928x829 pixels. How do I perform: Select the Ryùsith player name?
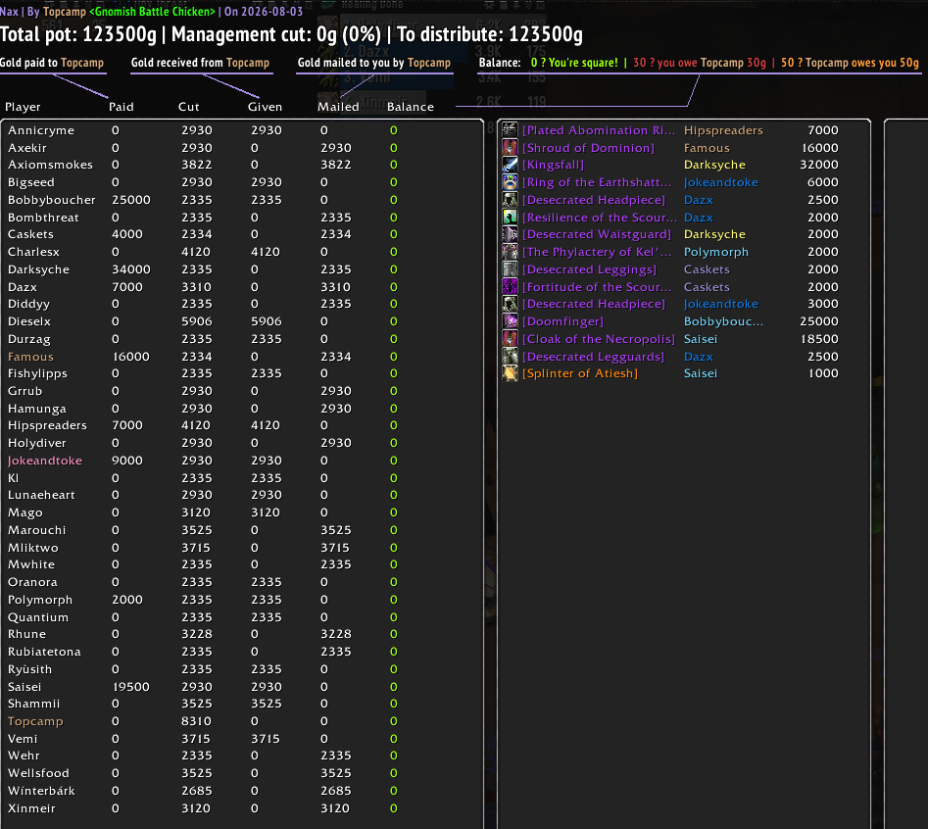point(29,669)
